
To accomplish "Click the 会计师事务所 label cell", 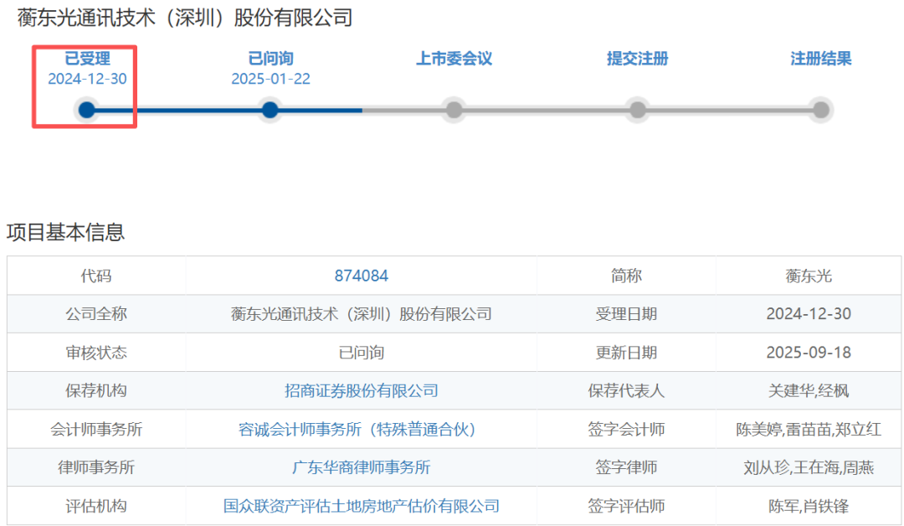I will point(96,429).
